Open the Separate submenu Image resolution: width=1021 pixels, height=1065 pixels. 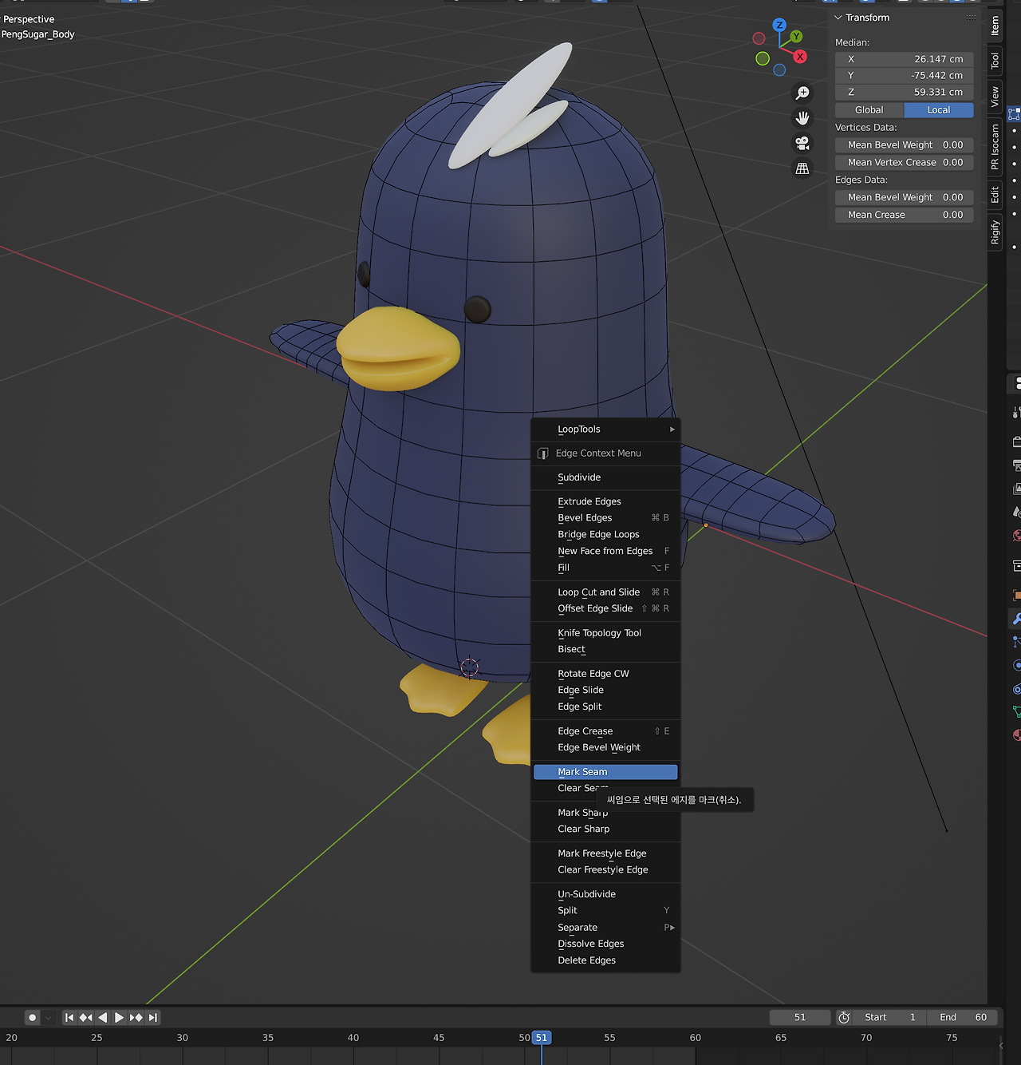point(606,928)
